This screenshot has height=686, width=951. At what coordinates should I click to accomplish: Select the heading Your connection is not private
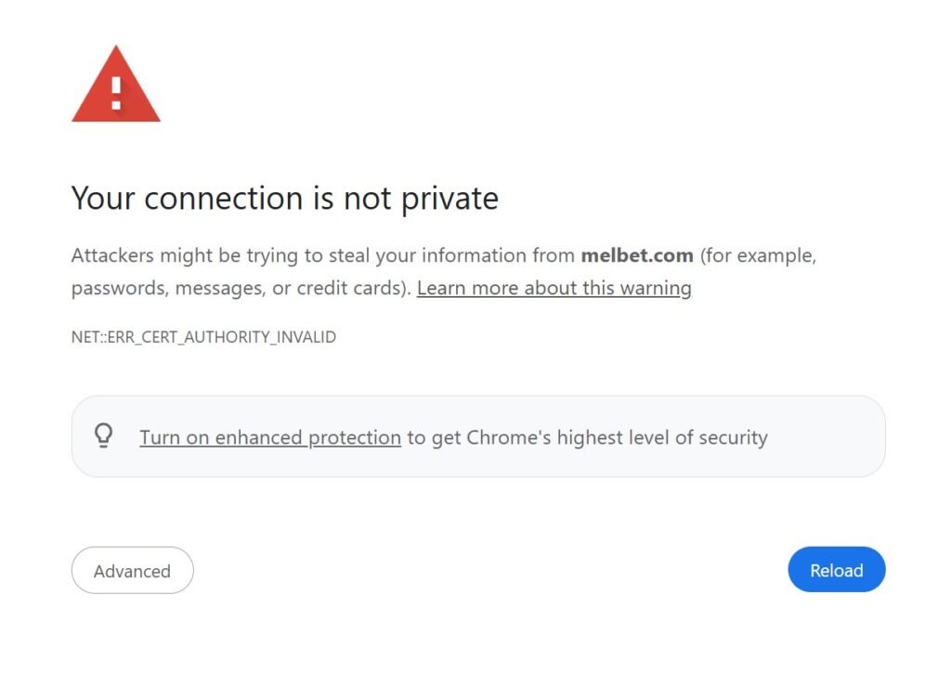point(284,198)
